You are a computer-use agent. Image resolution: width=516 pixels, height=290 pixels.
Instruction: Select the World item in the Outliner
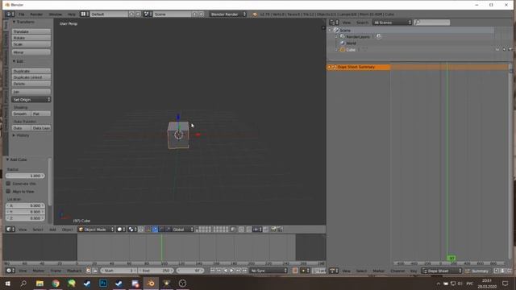(351, 43)
